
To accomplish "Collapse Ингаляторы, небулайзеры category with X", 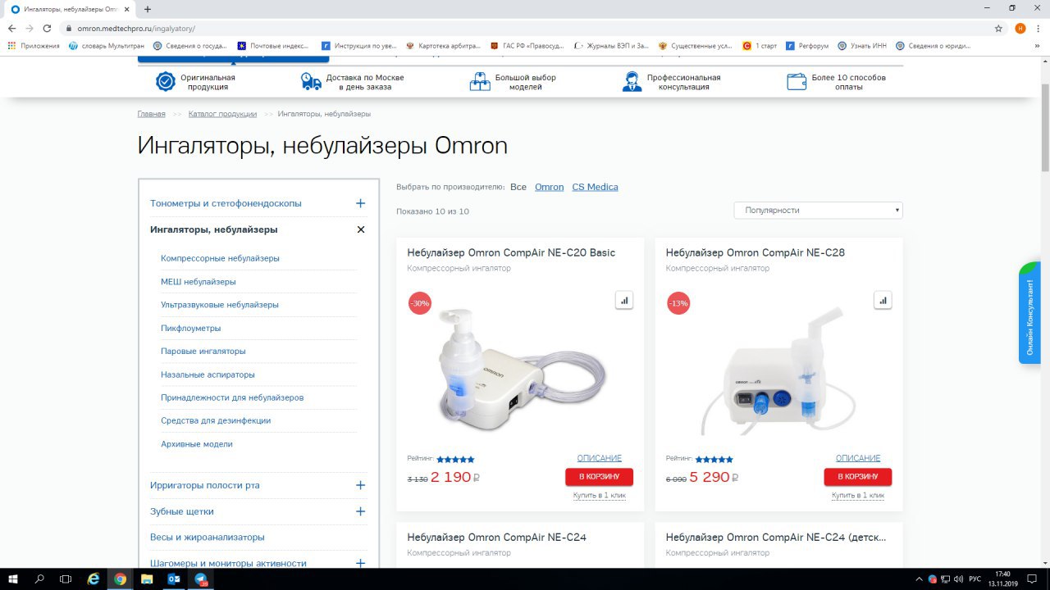I will point(360,229).
